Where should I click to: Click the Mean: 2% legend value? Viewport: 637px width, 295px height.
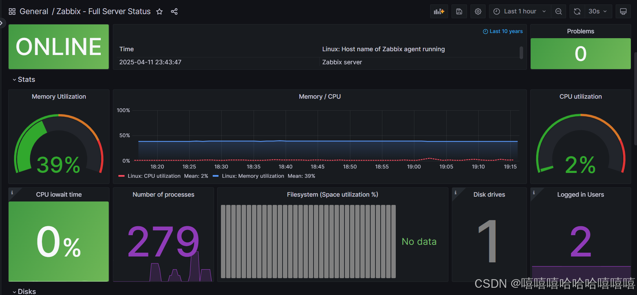pos(196,176)
